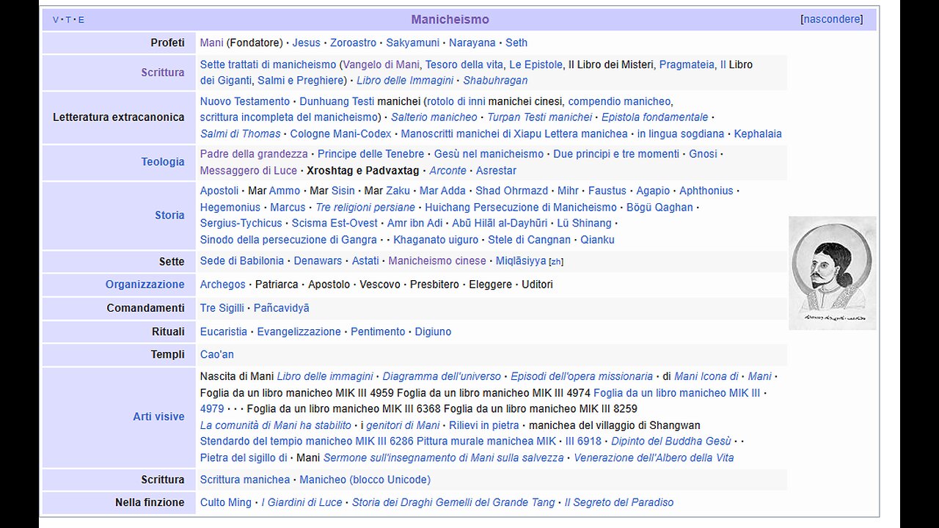This screenshot has width=939, height=528.
Task: Open Il Segreto del Paradiso link
Action: tap(619, 503)
